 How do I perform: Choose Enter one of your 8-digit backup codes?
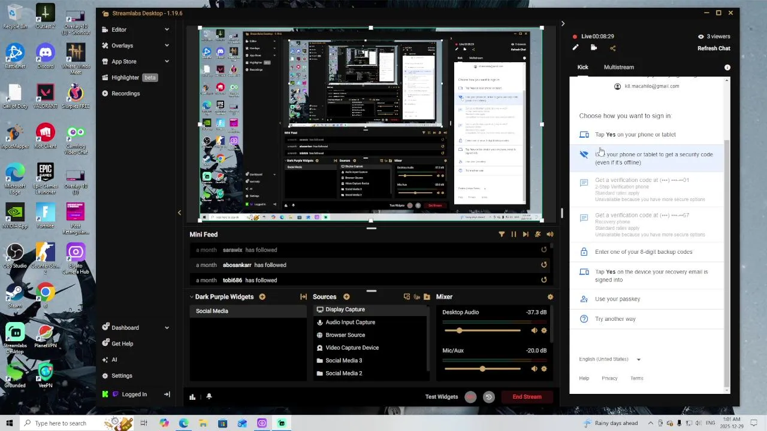click(x=647, y=252)
